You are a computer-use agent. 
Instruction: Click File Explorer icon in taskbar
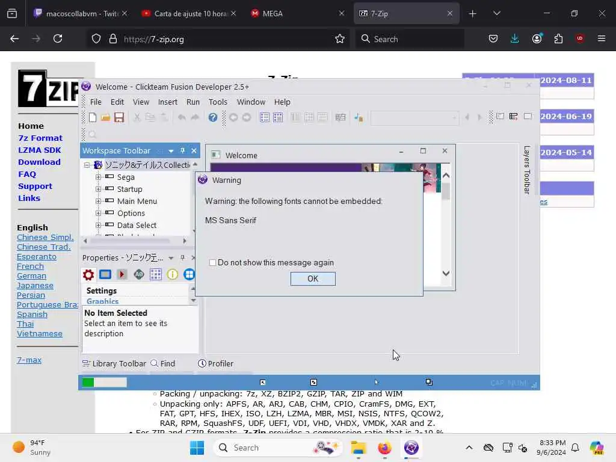[x=359, y=448]
